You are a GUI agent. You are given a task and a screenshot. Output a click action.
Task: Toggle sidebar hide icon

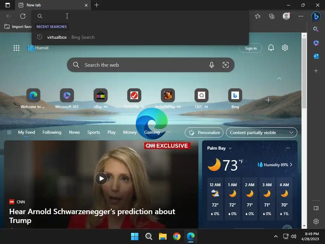316,208
